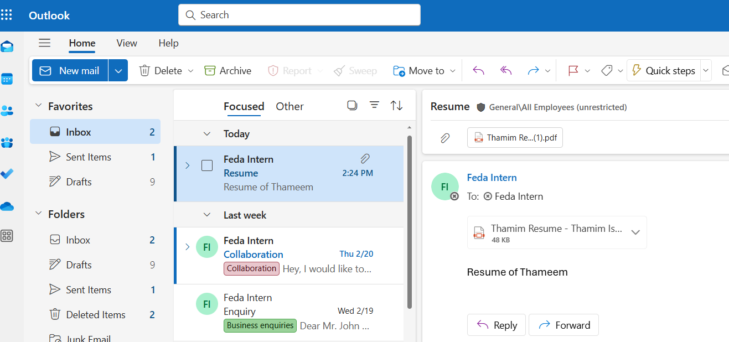The image size is (729, 342).
Task: Open Inbox under Favorites
Action: tap(95, 132)
